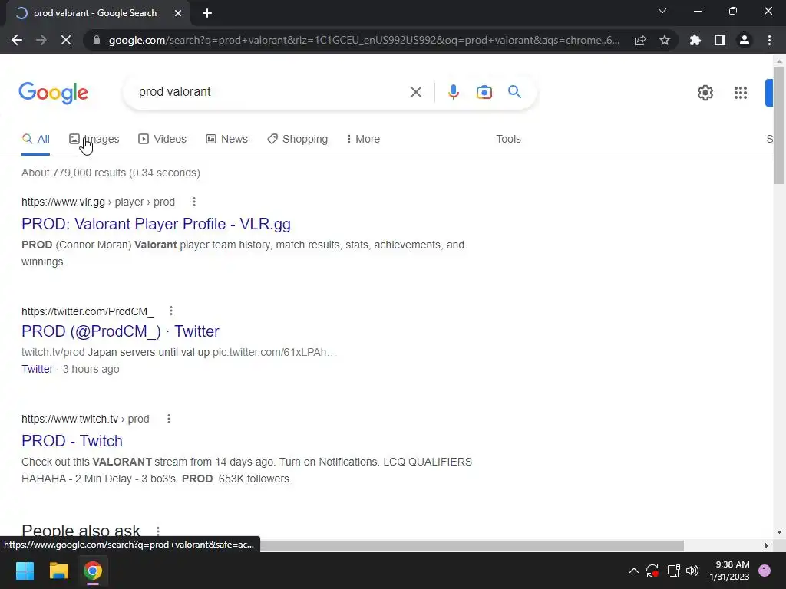
Task: Open Google quick settings gear
Action: pos(705,93)
